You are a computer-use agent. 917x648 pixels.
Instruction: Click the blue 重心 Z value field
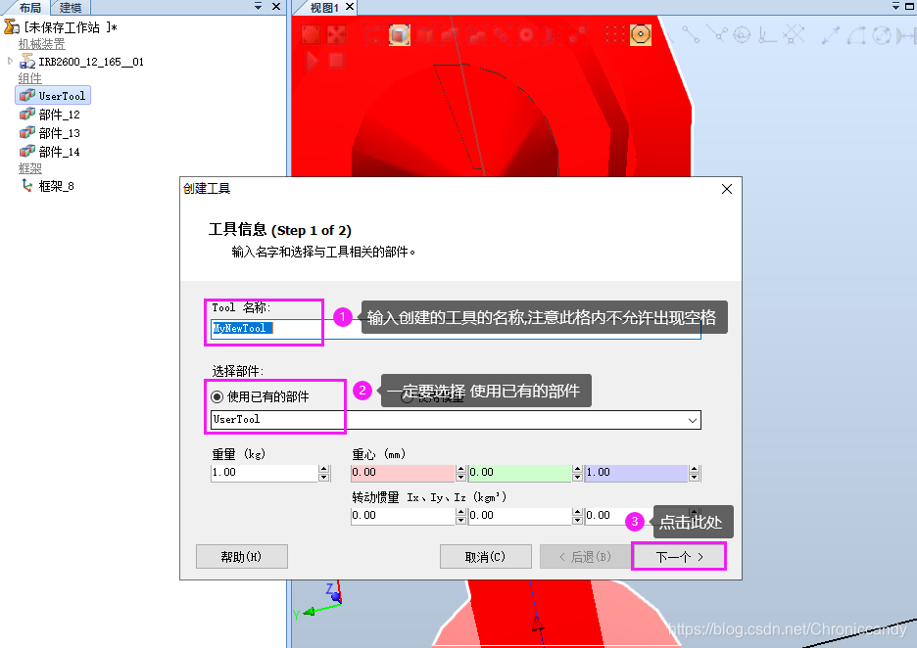point(637,473)
